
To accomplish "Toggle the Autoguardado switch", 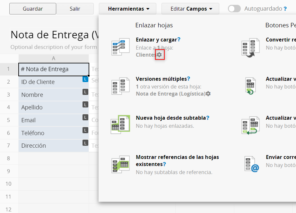I will click(x=234, y=9).
